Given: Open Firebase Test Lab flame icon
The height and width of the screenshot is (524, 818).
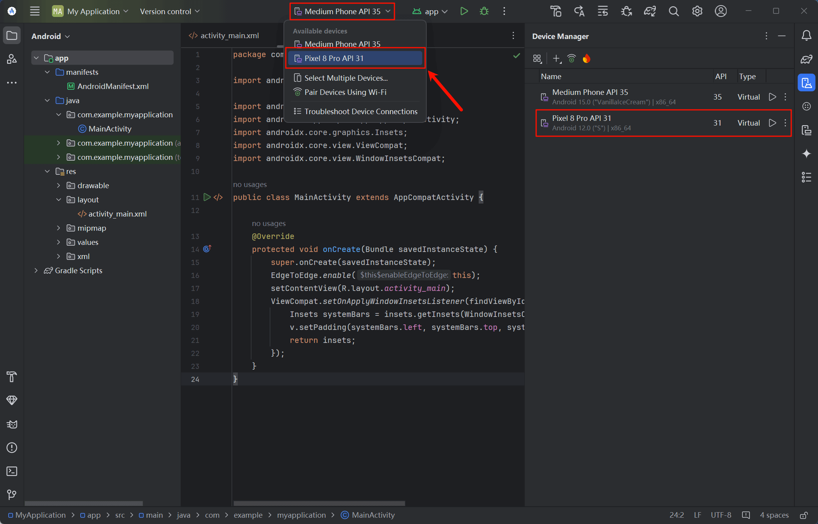Looking at the screenshot, I should (587, 59).
